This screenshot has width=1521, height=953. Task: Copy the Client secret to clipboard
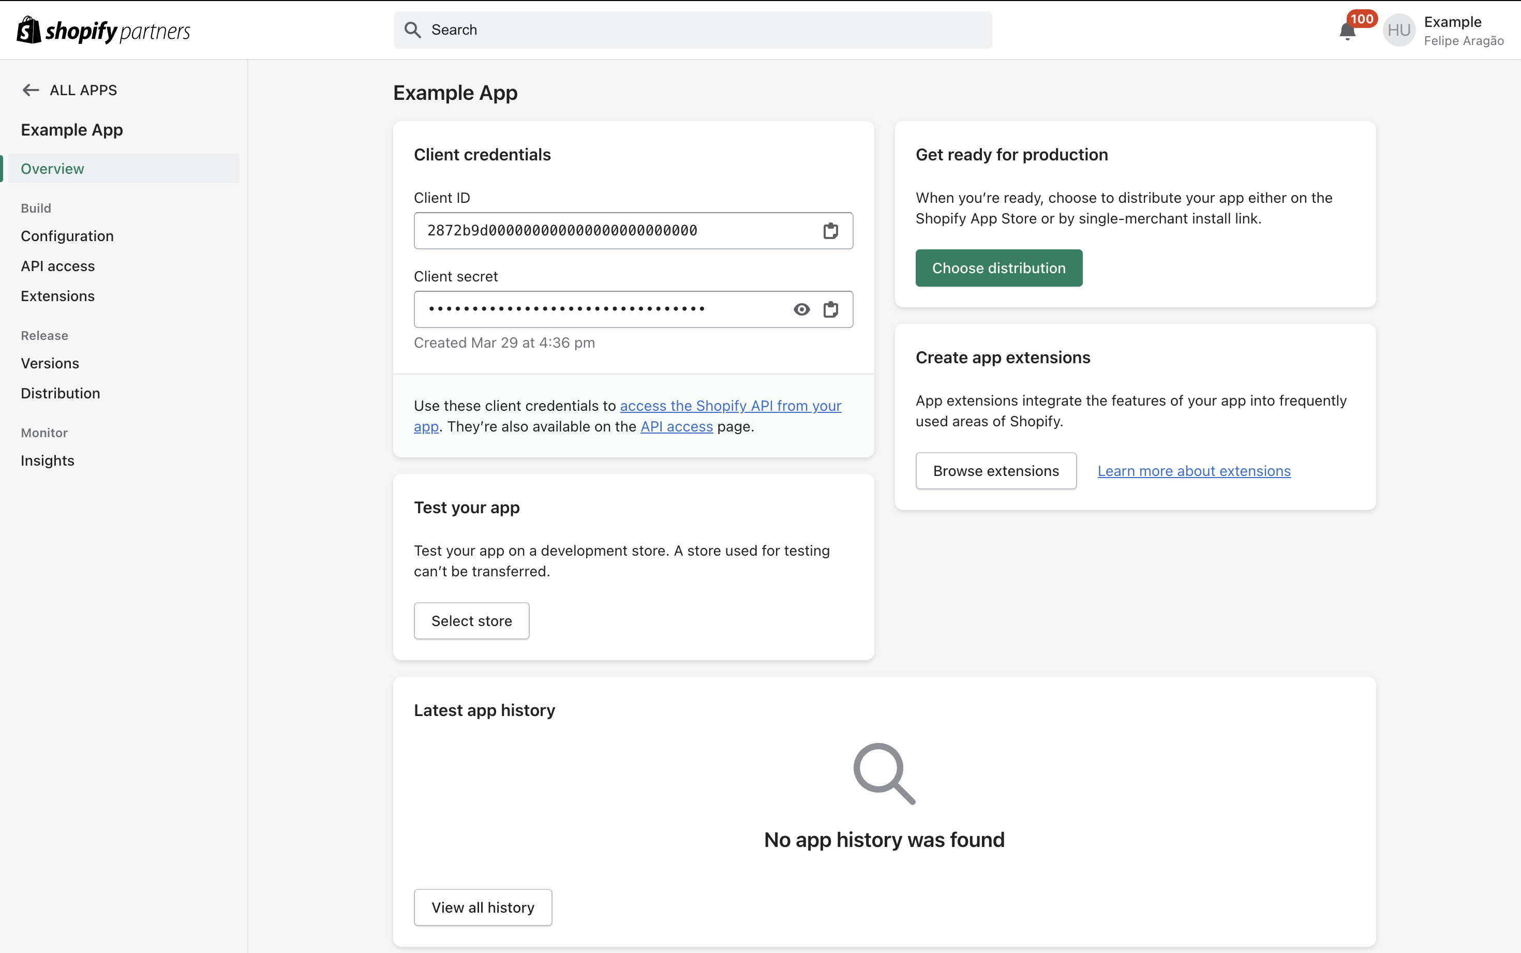tap(830, 309)
